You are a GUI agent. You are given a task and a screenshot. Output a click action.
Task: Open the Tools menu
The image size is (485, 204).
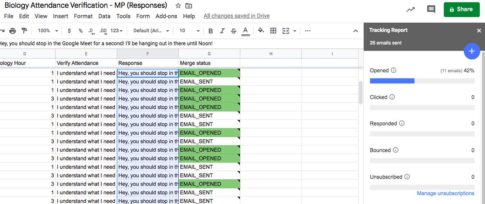coord(123,16)
